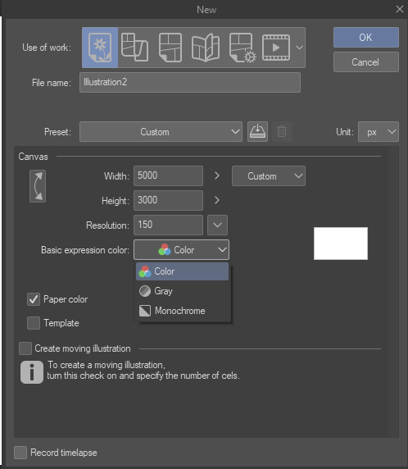This screenshot has height=469, width=408.
Task: Open the Resolution presets dropdown arrow
Action: [217, 225]
